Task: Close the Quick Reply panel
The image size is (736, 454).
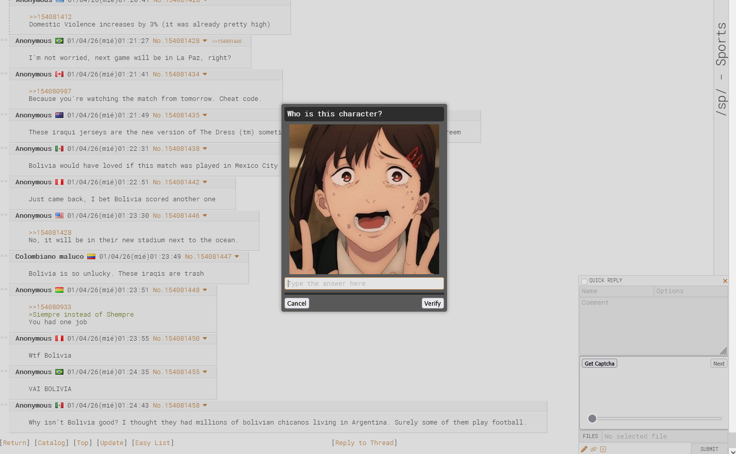Action: [x=725, y=281]
